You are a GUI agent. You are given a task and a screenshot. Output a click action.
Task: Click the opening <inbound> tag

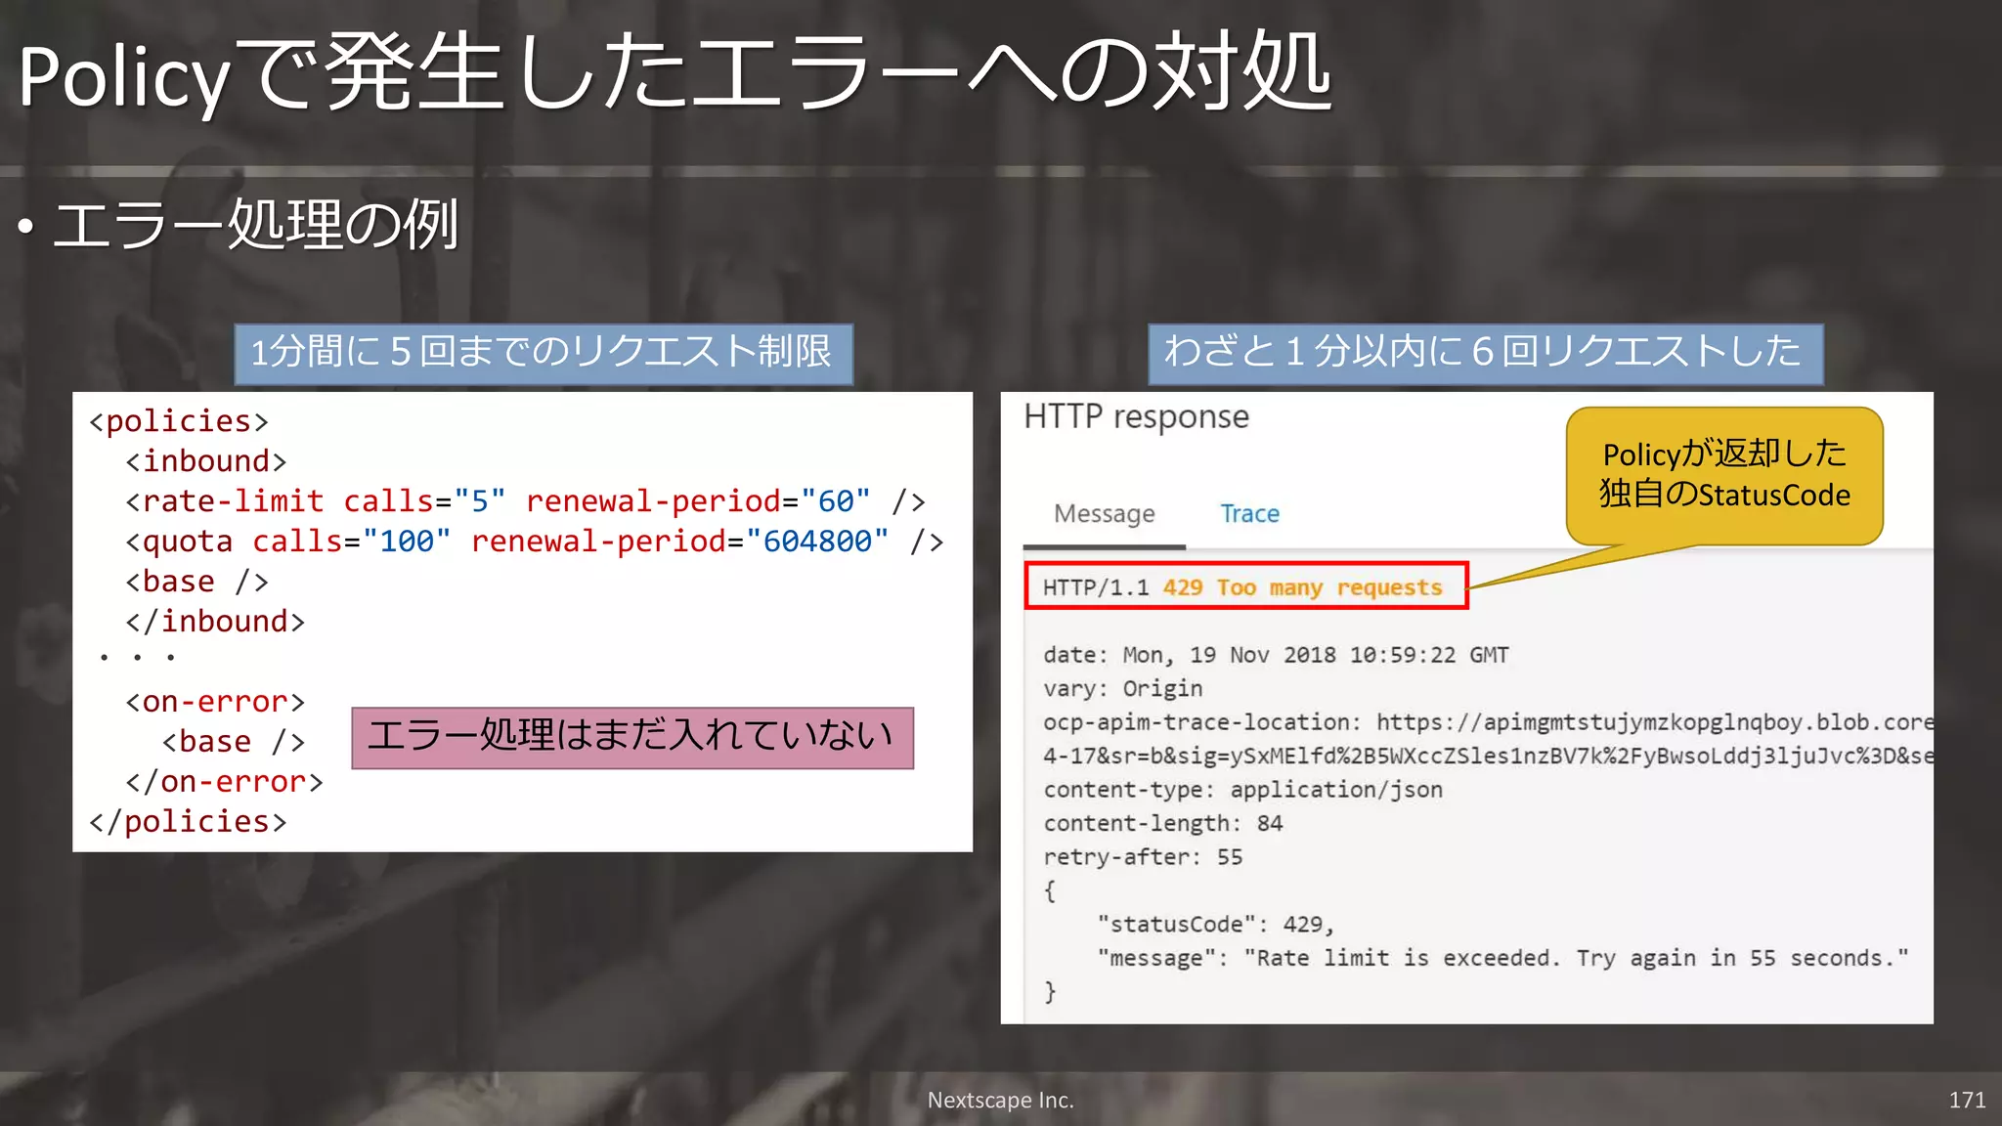tap(206, 461)
